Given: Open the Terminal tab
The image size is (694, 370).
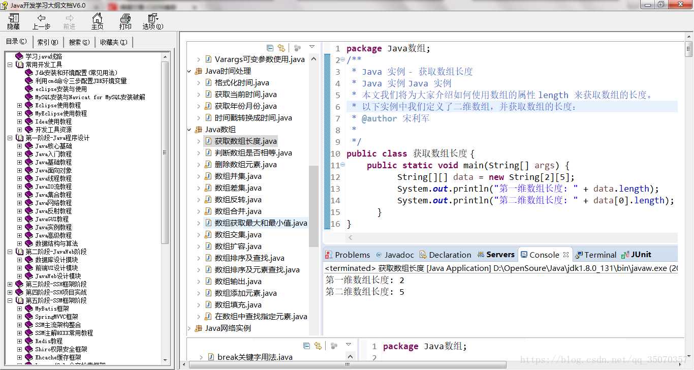Looking at the screenshot, I should click(595, 255).
